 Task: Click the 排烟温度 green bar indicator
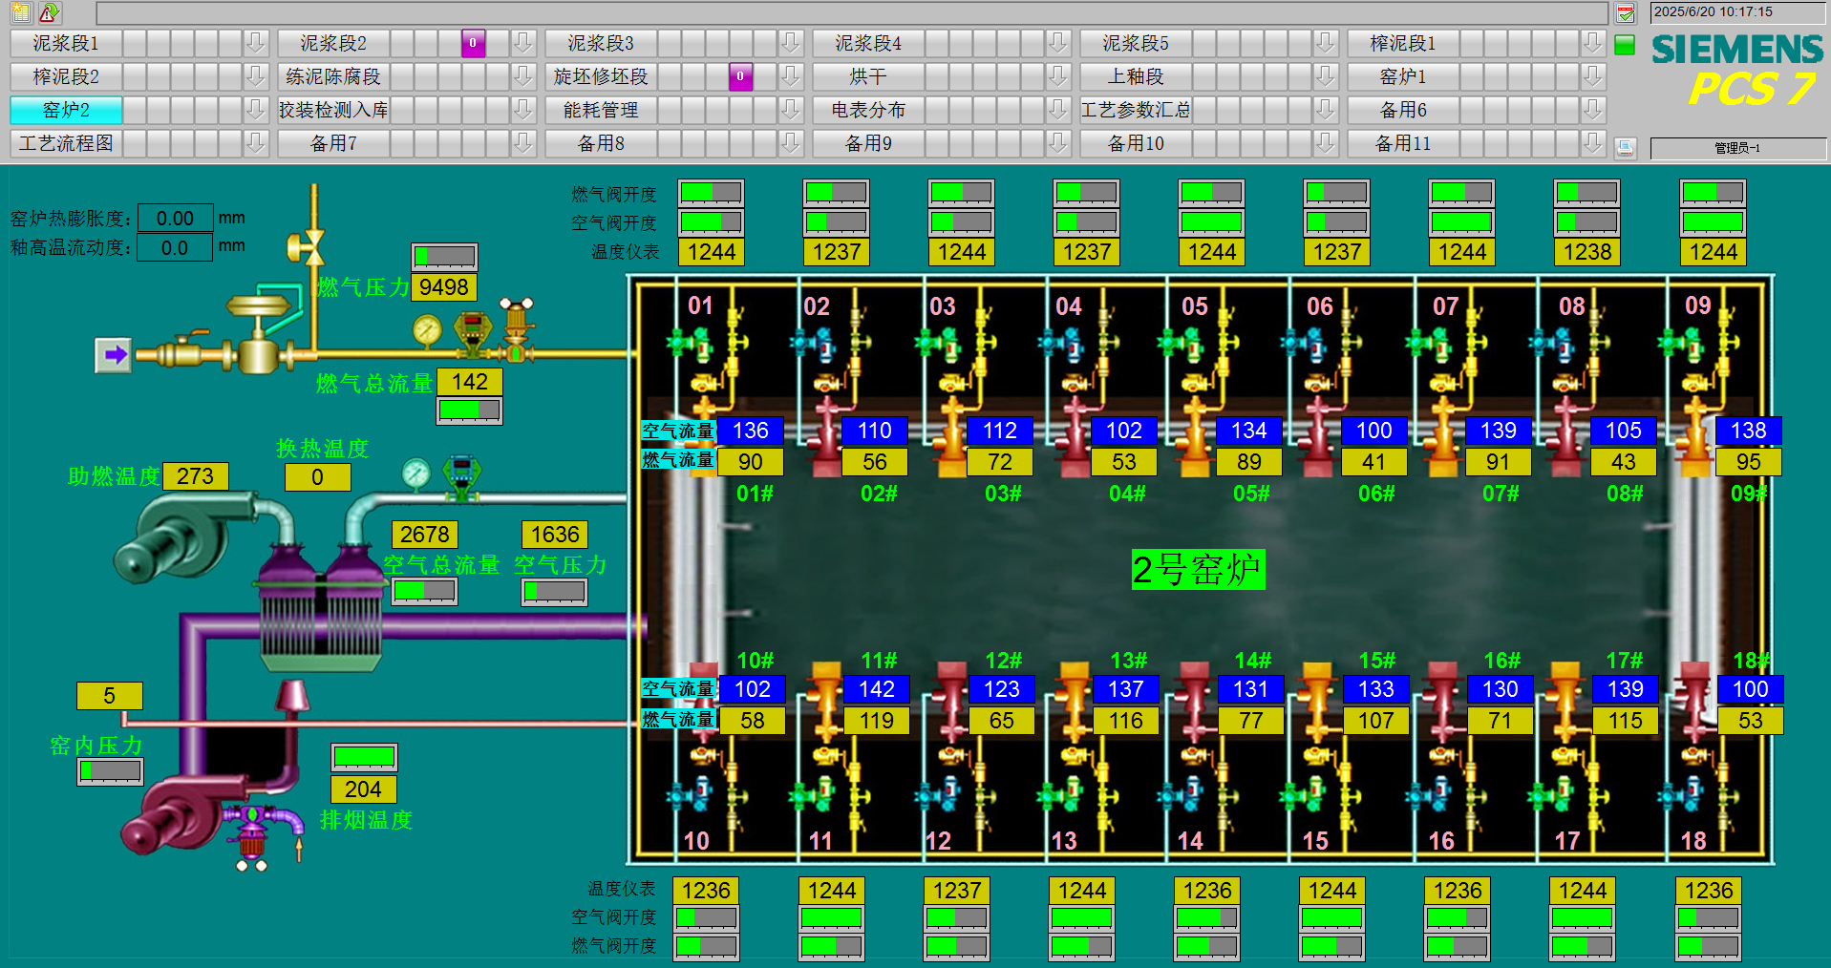364,757
